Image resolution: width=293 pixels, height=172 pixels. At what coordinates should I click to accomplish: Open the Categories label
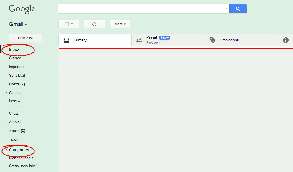point(19,150)
